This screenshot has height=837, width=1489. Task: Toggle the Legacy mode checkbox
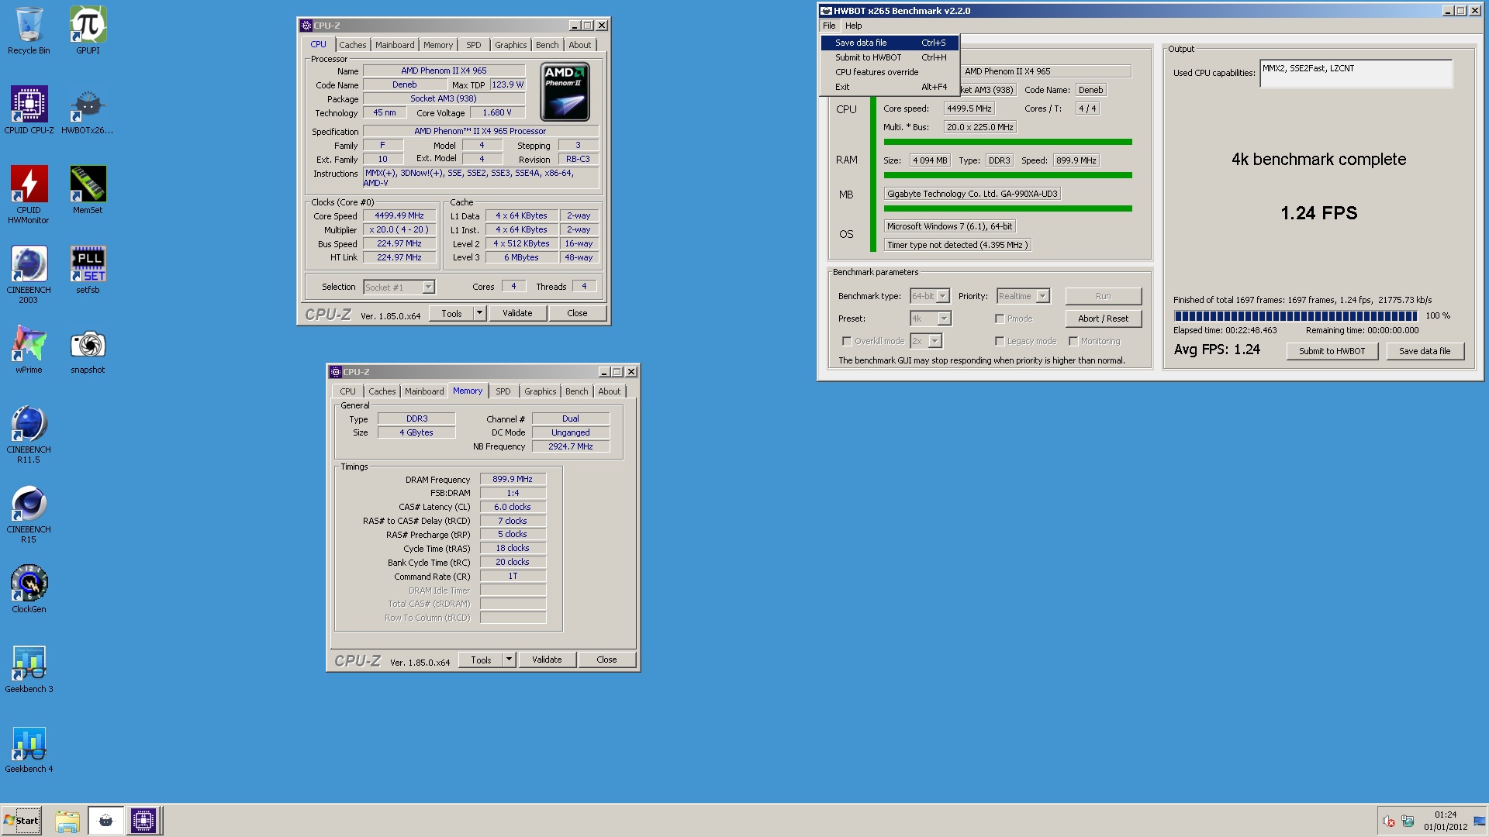coord(1000,341)
